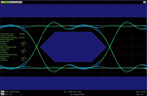The height and width of the screenshot is (96, 147).
Task: Click the green trace color indicator
Action: click(21, 94)
